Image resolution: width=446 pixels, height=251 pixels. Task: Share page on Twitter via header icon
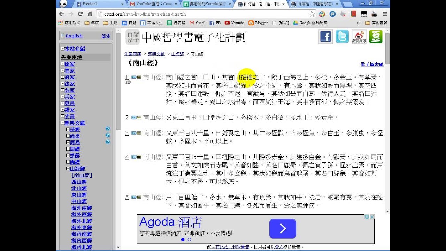(x=342, y=37)
